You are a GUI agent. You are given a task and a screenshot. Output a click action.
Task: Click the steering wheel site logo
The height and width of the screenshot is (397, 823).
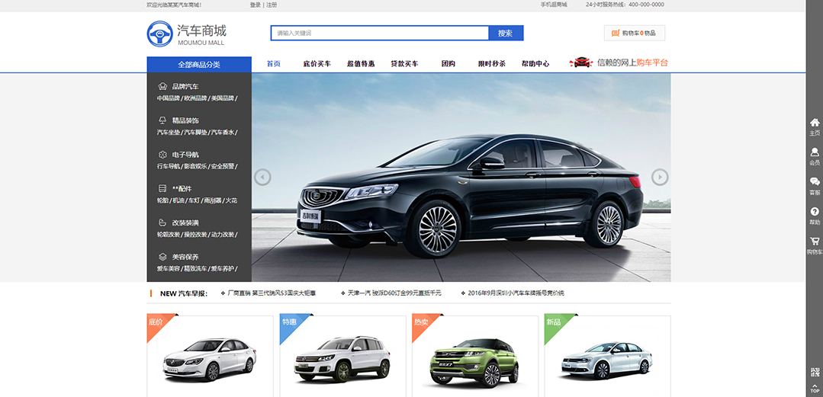tap(159, 34)
